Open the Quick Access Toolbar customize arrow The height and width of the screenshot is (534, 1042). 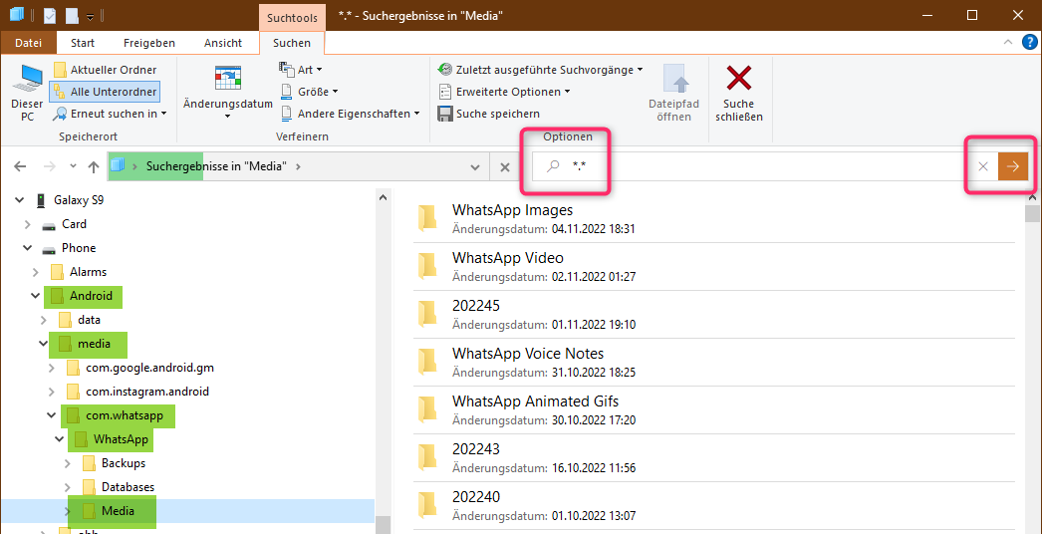90,15
